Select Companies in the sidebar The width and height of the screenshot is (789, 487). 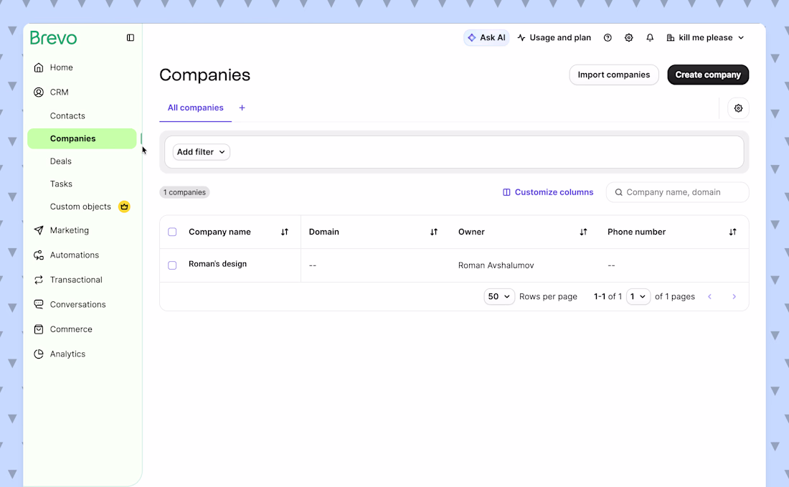(82, 138)
